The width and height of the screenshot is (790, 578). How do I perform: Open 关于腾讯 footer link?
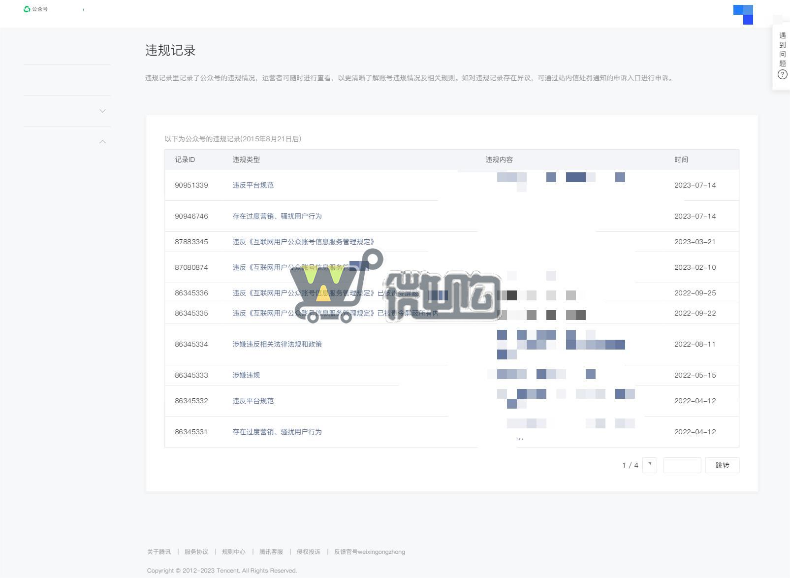(x=159, y=552)
